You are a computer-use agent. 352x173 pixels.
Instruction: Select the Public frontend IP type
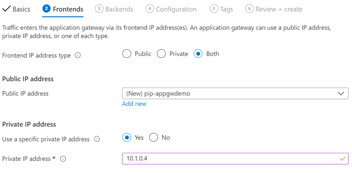pyautogui.click(x=126, y=54)
